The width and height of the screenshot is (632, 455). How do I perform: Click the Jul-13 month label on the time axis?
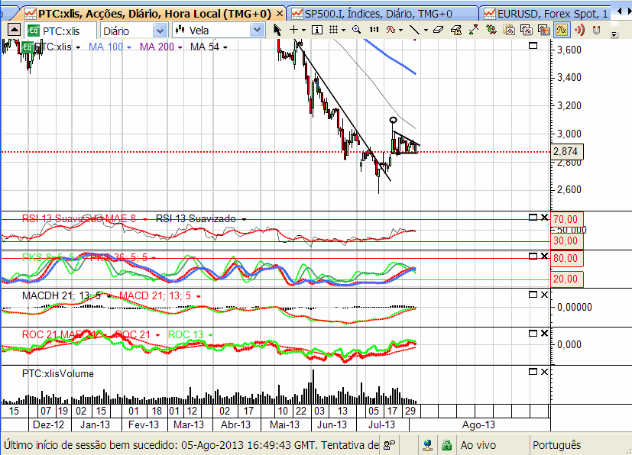[x=382, y=424]
